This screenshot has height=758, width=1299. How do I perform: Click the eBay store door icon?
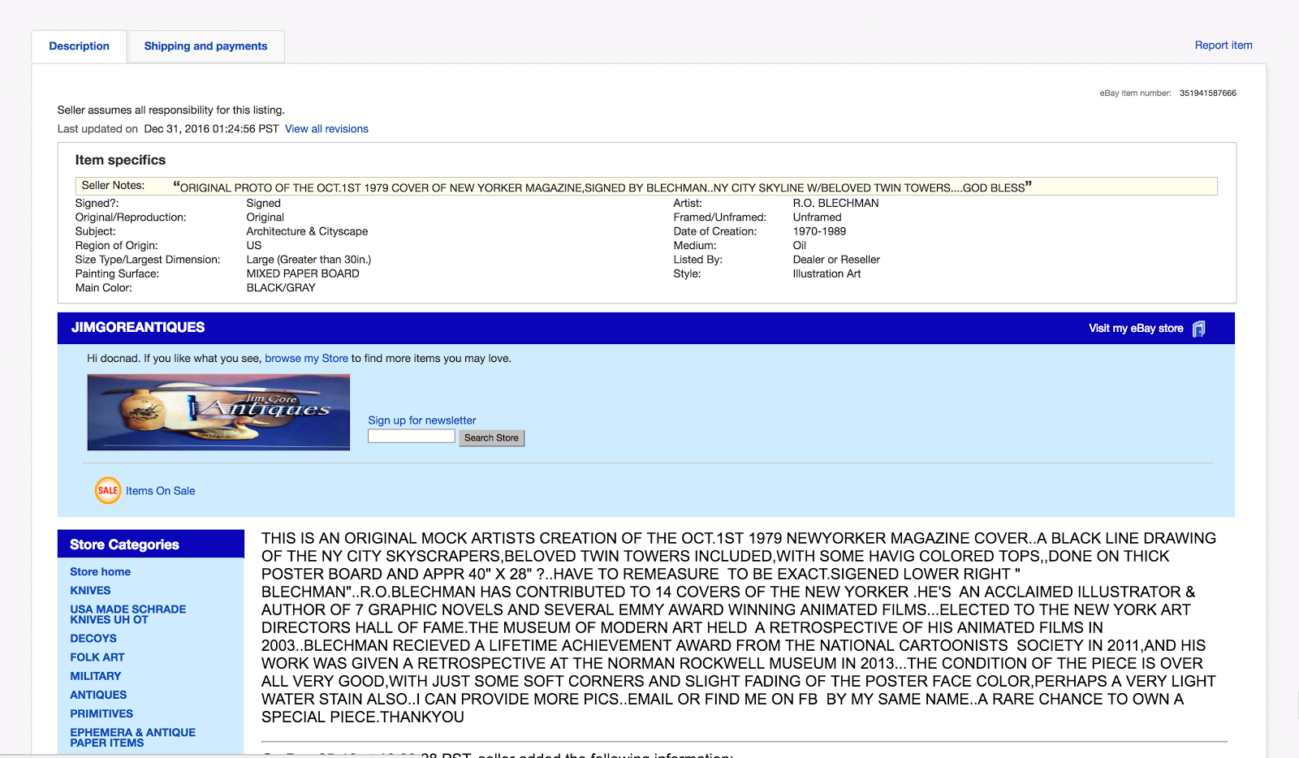tap(1198, 329)
